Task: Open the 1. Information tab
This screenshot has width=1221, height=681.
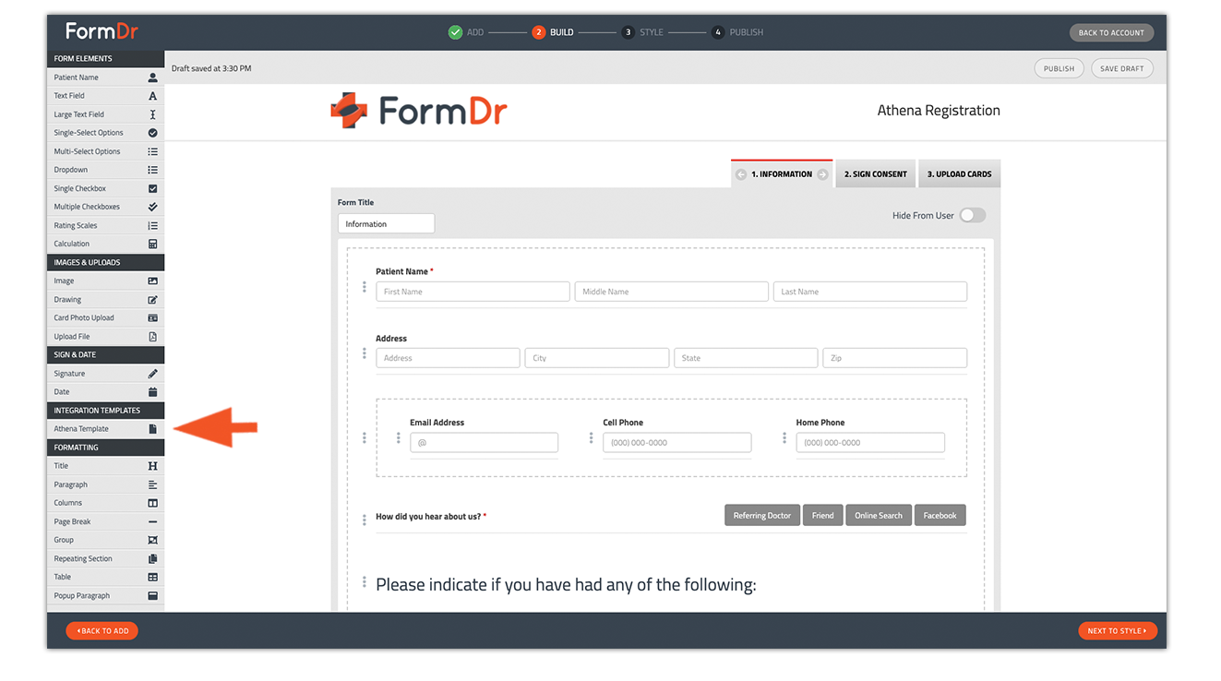Action: (x=782, y=173)
